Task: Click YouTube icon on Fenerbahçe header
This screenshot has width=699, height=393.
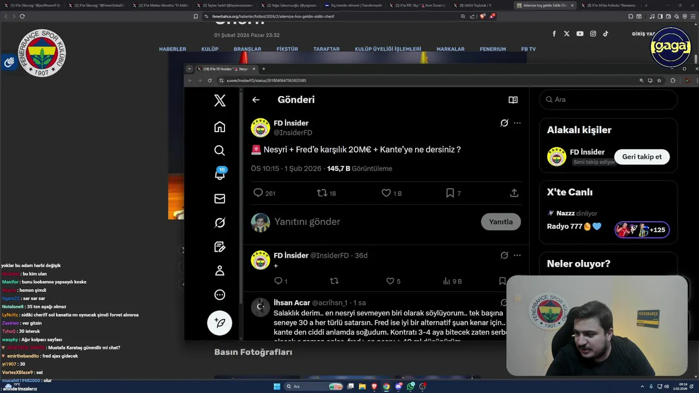Action: coord(580,34)
